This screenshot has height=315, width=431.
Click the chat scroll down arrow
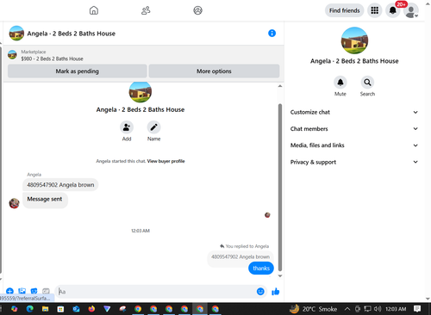(280, 276)
